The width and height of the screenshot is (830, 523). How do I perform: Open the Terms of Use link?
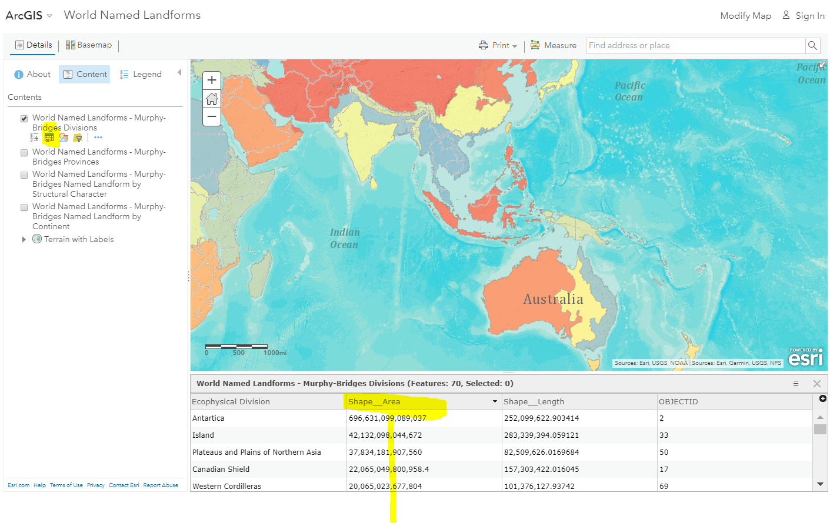click(66, 485)
